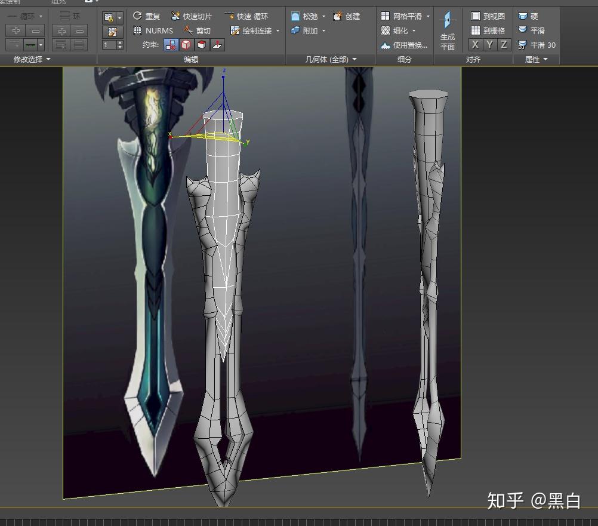Screen dimensions: 598x526
Task: Click the 附加 Attach tool
Action: pyautogui.click(x=304, y=30)
